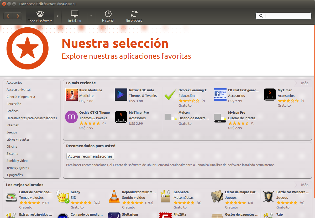Open Dvorak Learning green checkmark icon
This screenshot has height=218, width=315.
(171, 95)
